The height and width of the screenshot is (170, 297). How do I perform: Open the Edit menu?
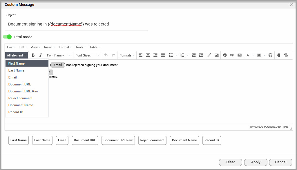pos(23,47)
